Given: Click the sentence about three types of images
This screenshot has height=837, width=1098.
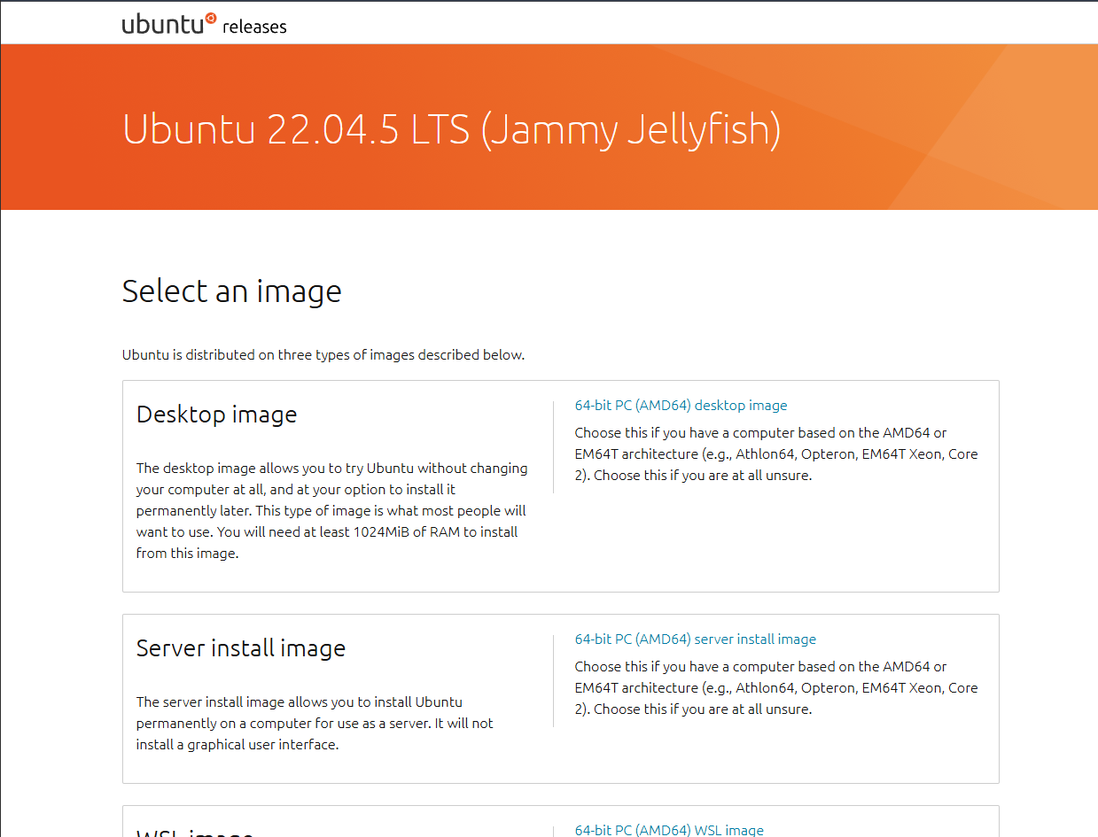Looking at the screenshot, I should coord(323,355).
